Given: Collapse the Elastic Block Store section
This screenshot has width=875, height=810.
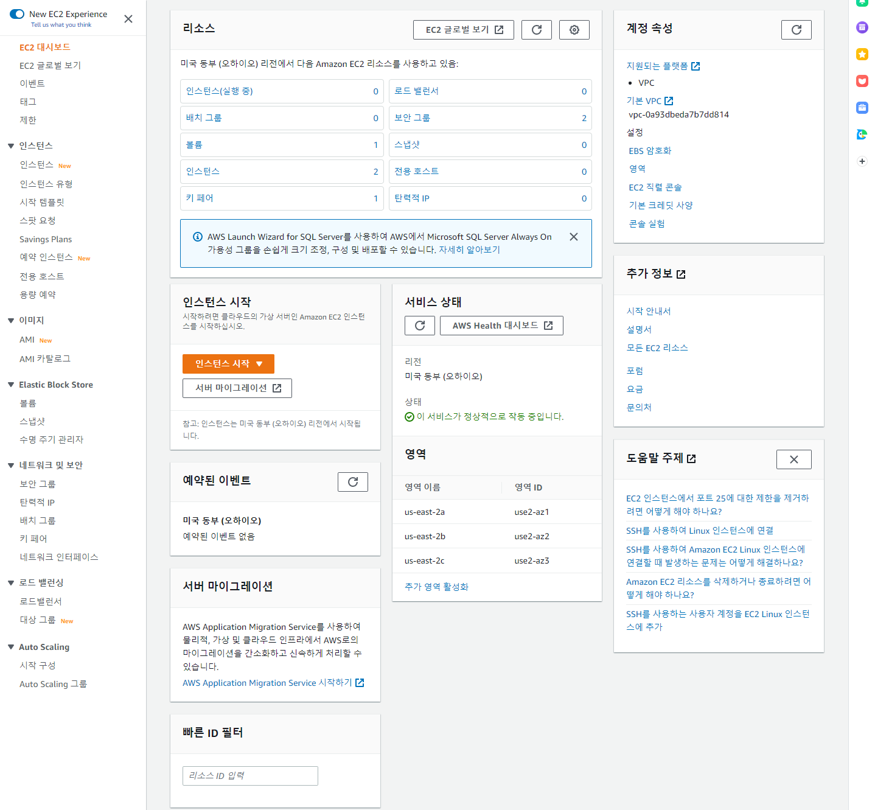Looking at the screenshot, I should click(x=11, y=385).
